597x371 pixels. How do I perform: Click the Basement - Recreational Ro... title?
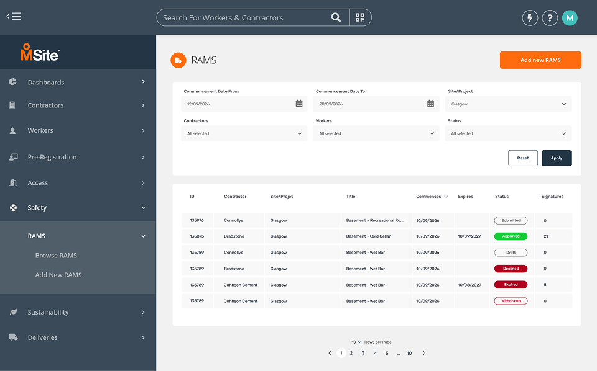click(x=374, y=221)
